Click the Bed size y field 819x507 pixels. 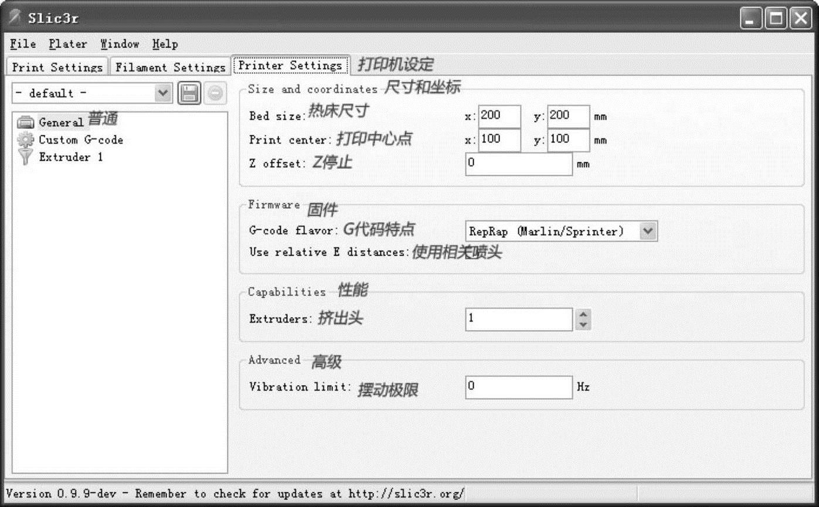pos(568,116)
